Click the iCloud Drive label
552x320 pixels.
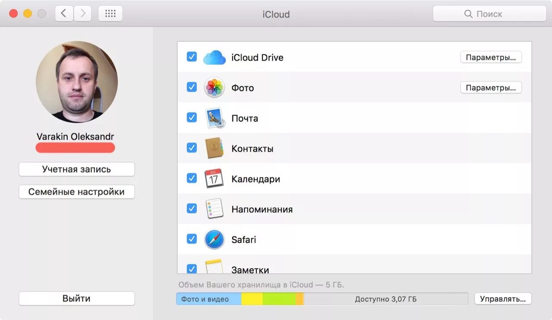257,58
